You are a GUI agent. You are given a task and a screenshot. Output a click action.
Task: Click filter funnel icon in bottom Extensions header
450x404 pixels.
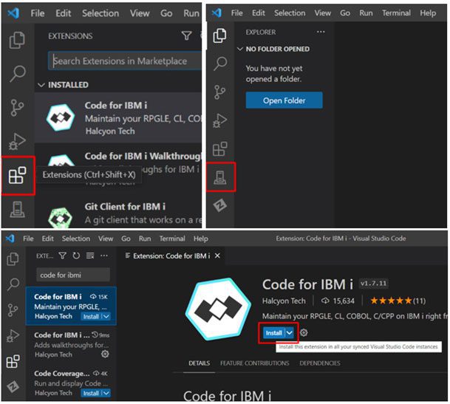tap(62, 256)
